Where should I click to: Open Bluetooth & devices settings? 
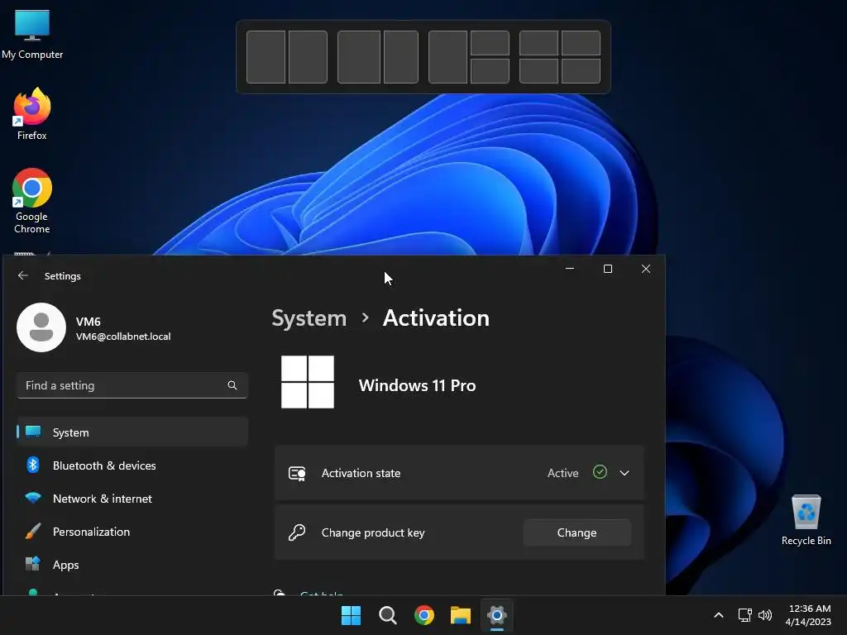pyautogui.click(x=132, y=466)
